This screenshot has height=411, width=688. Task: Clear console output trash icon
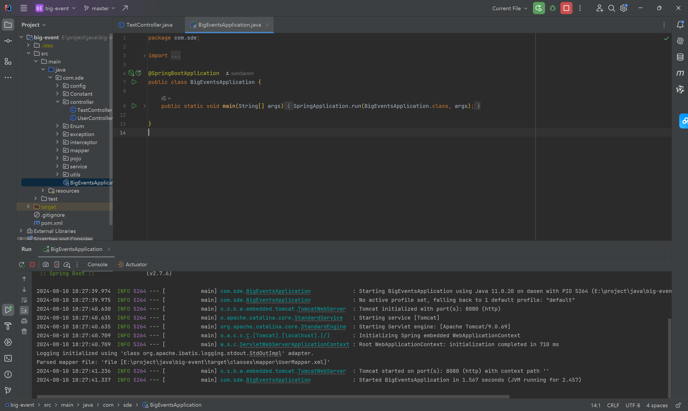[x=24, y=331]
